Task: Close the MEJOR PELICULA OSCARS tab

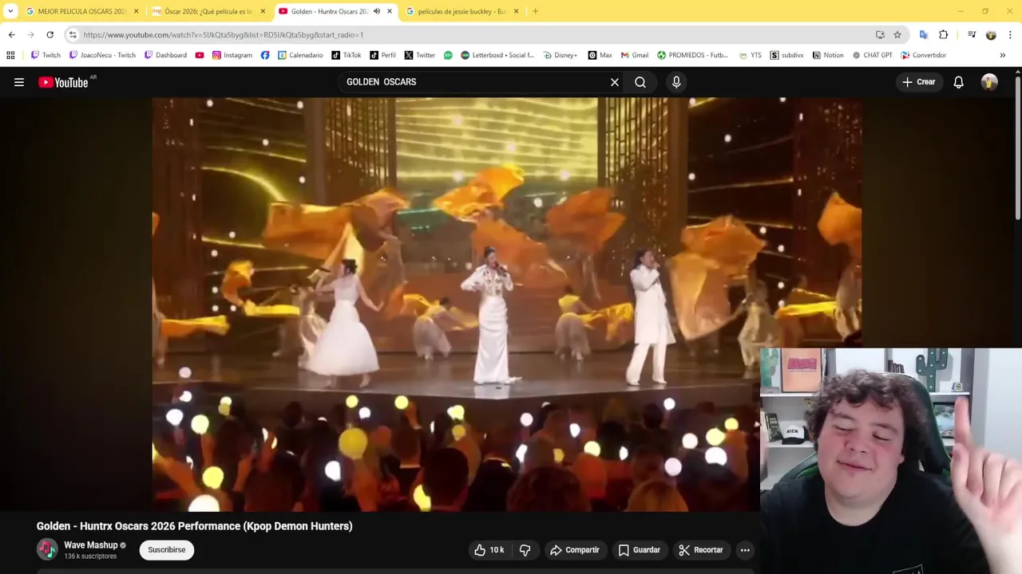Action: pos(136,11)
